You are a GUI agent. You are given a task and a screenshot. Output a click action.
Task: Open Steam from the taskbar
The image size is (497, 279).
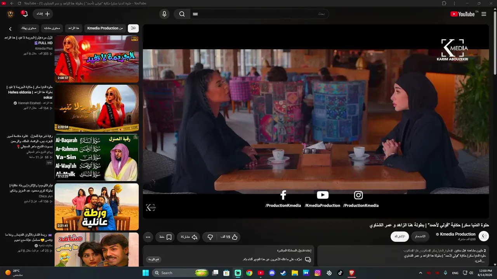(283, 273)
